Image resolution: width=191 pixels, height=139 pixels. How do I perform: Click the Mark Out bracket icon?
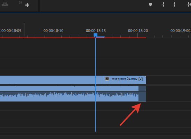[174, 5]
